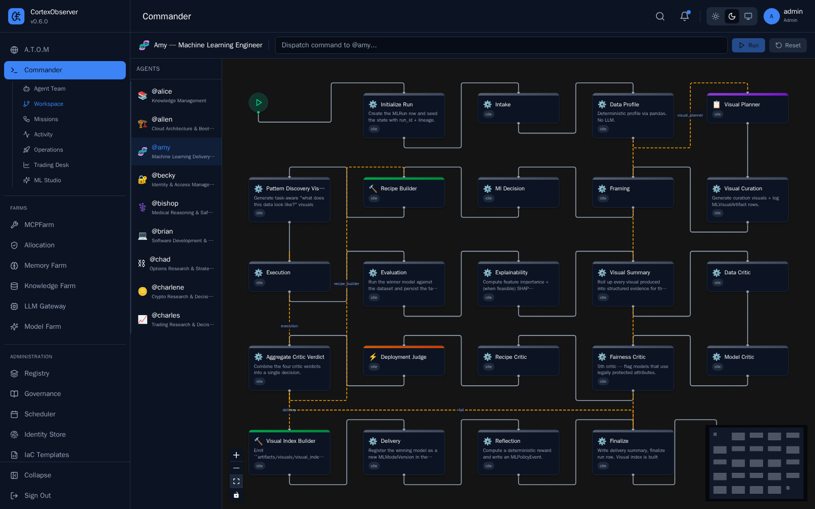Viewport: 815px width, 509px height.
Task: Zoom out with the minus control
Action: [236, 468]
